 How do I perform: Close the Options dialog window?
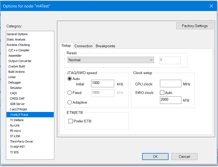tap(211, 6)
